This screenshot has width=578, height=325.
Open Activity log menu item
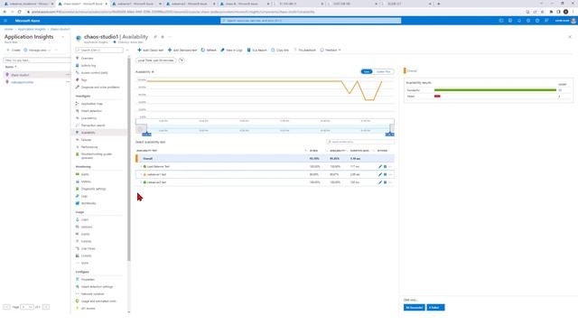(x=89, y=66)
